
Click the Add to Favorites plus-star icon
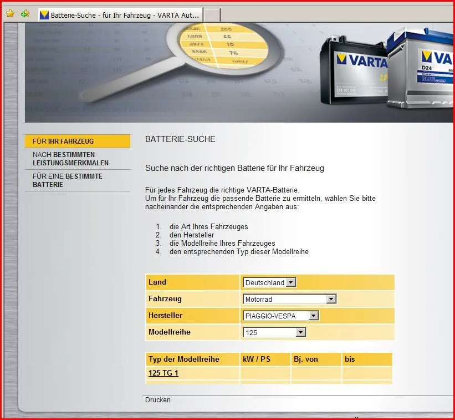pos(25,14)
